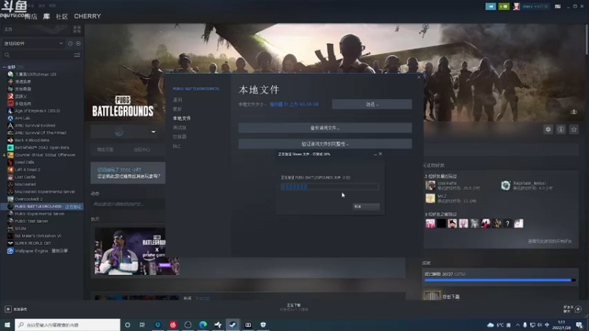Screen dimensions: 589x331
Task: Open weather cloud icon in system tray
Action: point(490,324)
